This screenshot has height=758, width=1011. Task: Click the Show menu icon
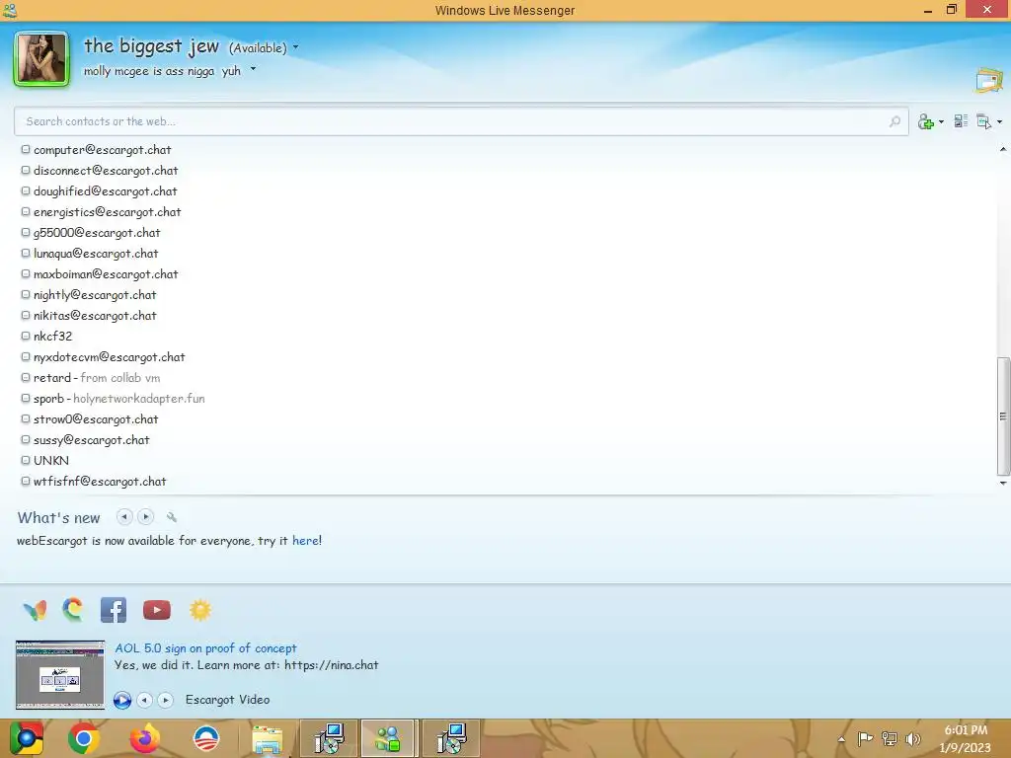pyautogui.click(x=984, y=121)
